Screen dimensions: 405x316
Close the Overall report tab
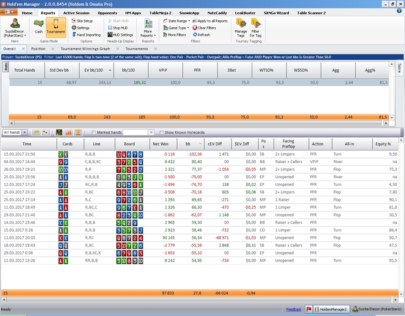click(23, 49)
